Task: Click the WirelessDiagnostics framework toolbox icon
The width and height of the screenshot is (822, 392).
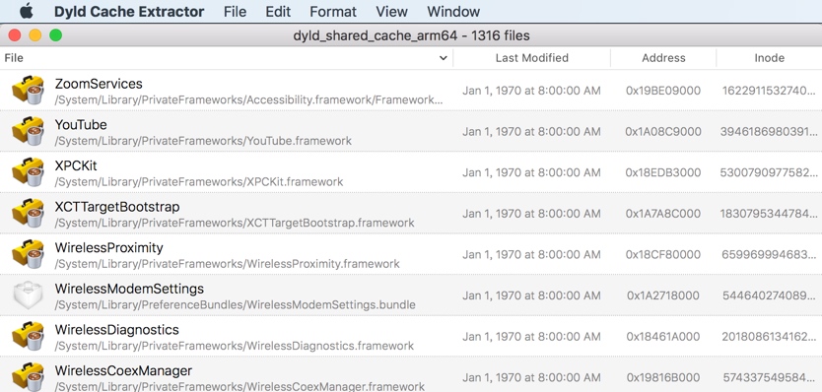Action: [29, 336]
